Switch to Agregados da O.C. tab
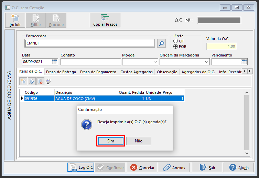The height and width of the screenshot is (178, 259). point(198,72)
